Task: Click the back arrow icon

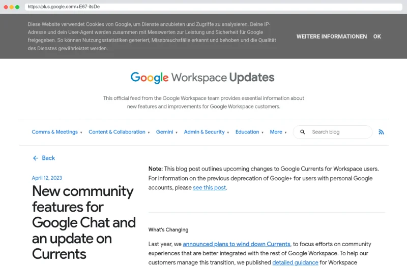Action: (36, 158)
